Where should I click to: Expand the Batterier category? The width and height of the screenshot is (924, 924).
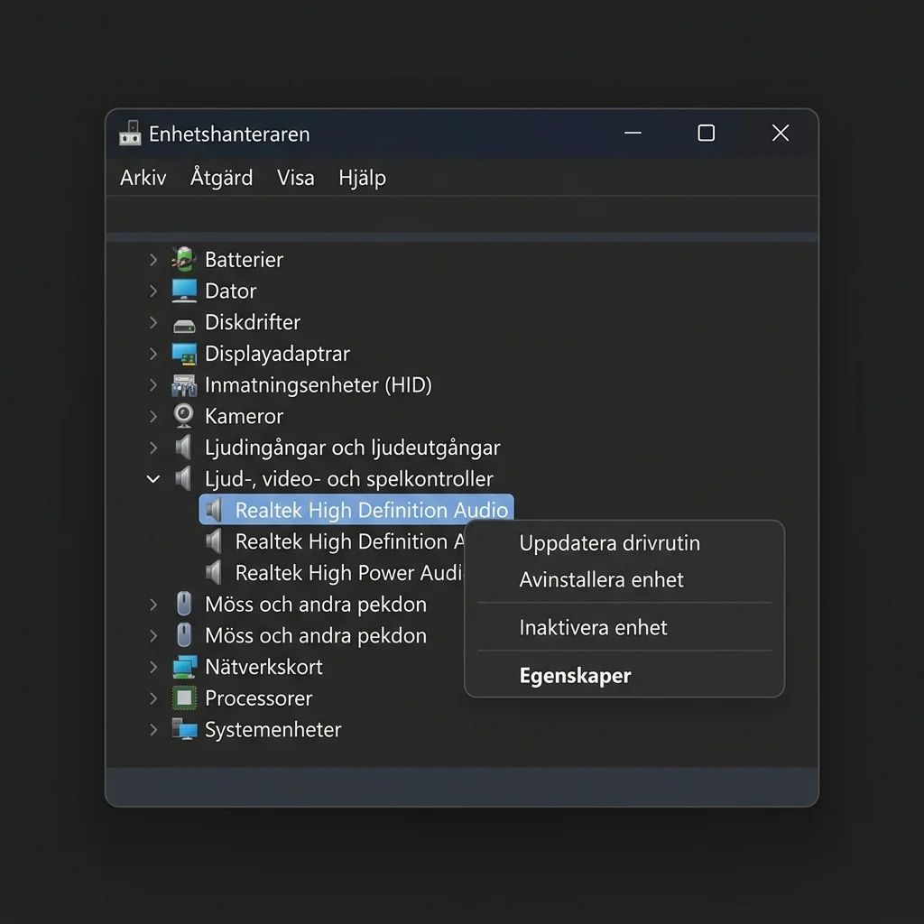[153, 259]
